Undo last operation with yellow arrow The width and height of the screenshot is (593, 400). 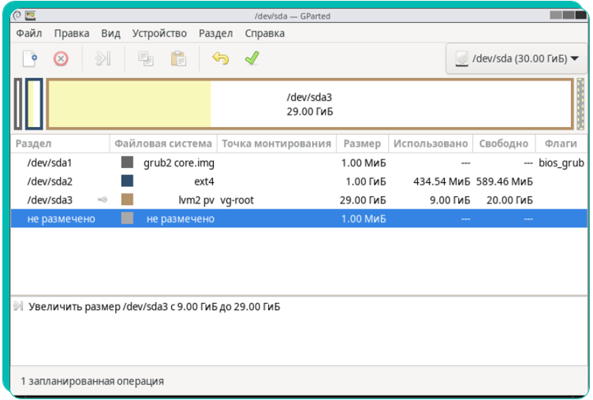point(221,58)
